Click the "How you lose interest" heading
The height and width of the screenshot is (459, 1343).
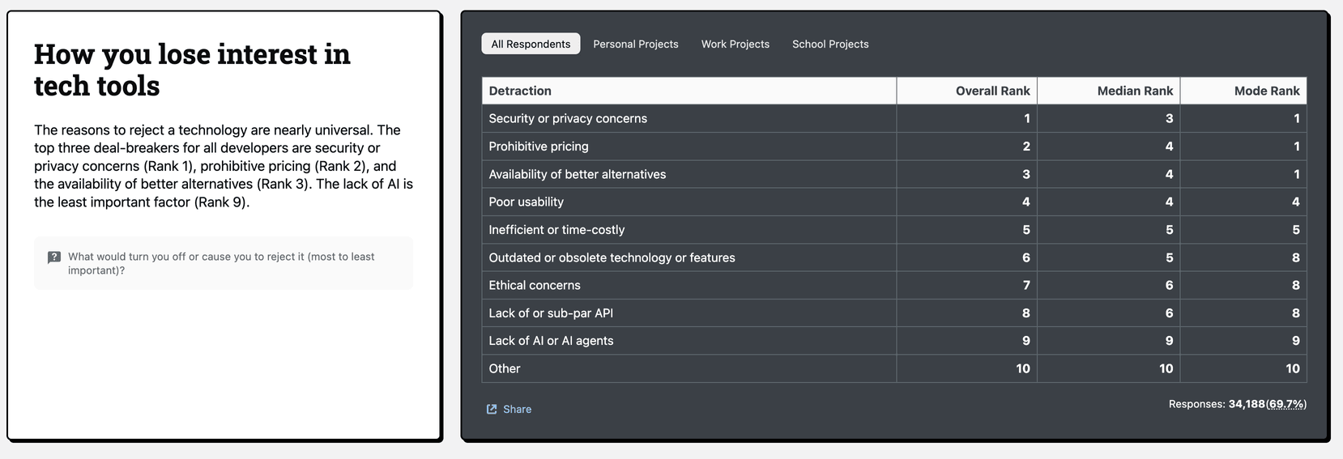pyautogui.click(x=192, y=70)
